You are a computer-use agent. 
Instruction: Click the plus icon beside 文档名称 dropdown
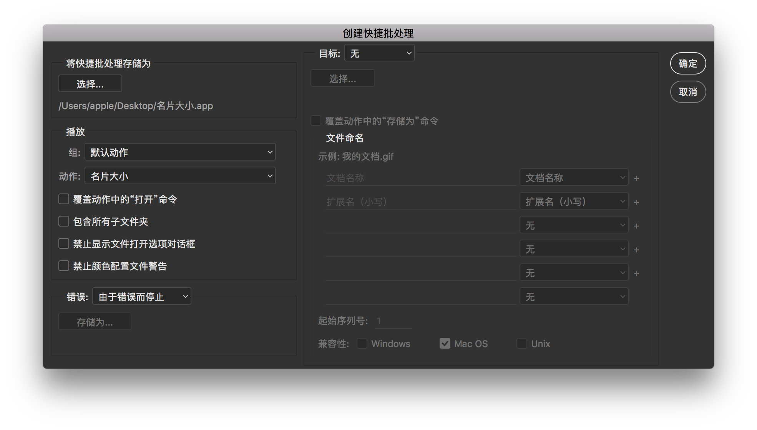tap(636, 179)
